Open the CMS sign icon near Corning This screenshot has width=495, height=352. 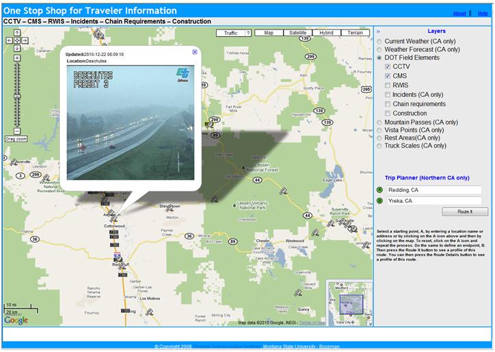[x=125, y=311]
